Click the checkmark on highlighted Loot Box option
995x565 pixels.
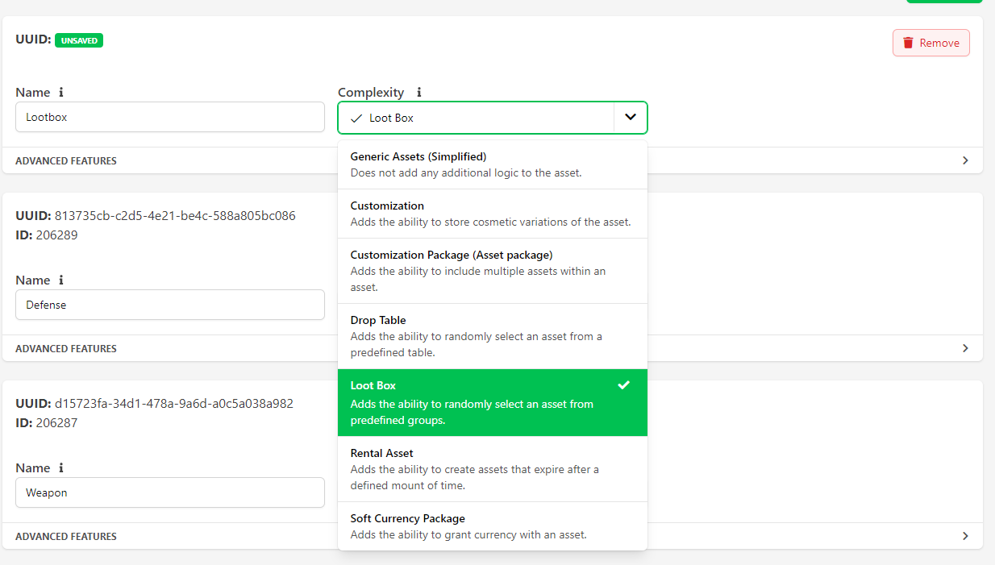coord(623,385)
